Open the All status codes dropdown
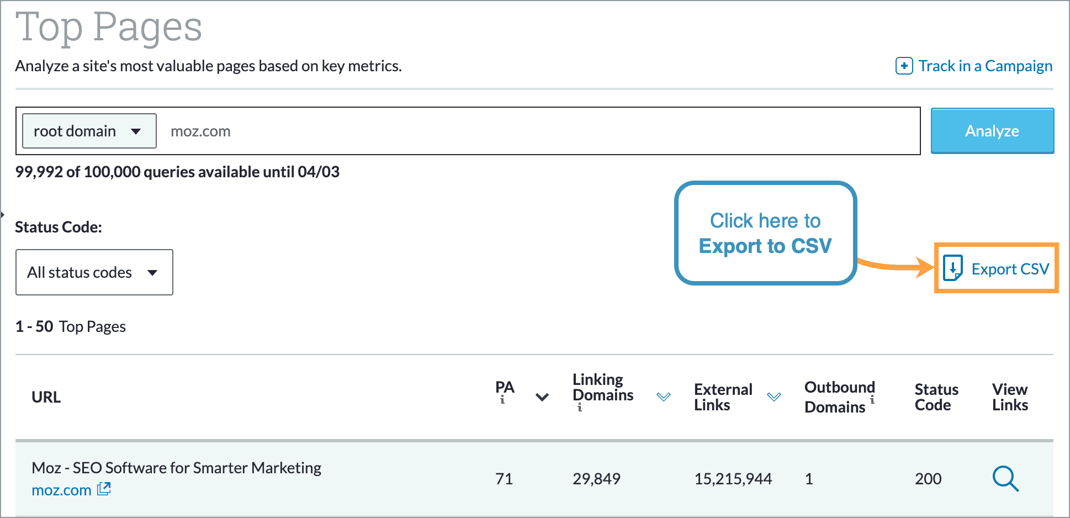1070x518 pixels. (94, 272)
